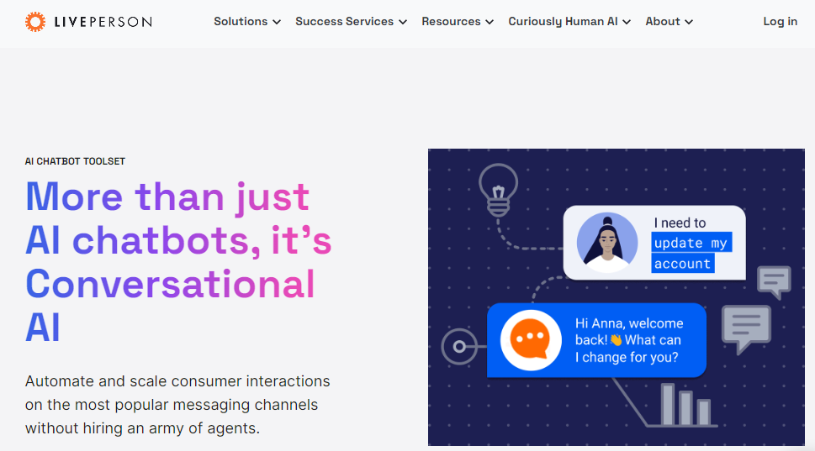Click the LIVEPERSON wordmark text

pos(103,22)
